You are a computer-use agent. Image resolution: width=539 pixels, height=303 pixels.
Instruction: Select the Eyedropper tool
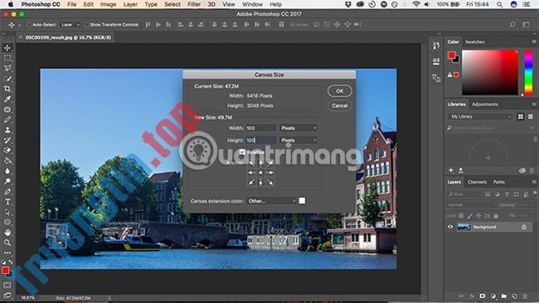7,99
